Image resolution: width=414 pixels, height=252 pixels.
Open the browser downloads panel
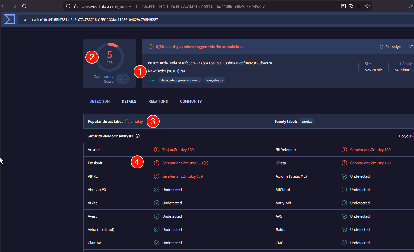pyautogui.click(x=411, y=6)
